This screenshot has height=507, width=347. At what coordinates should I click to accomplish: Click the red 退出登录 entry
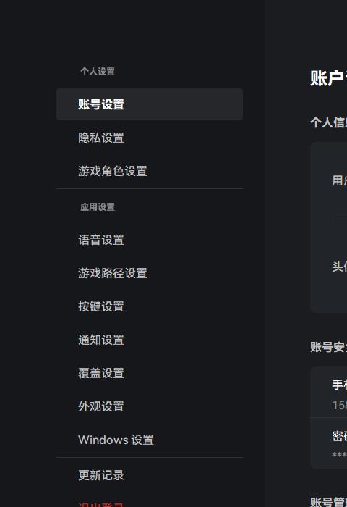100,504
